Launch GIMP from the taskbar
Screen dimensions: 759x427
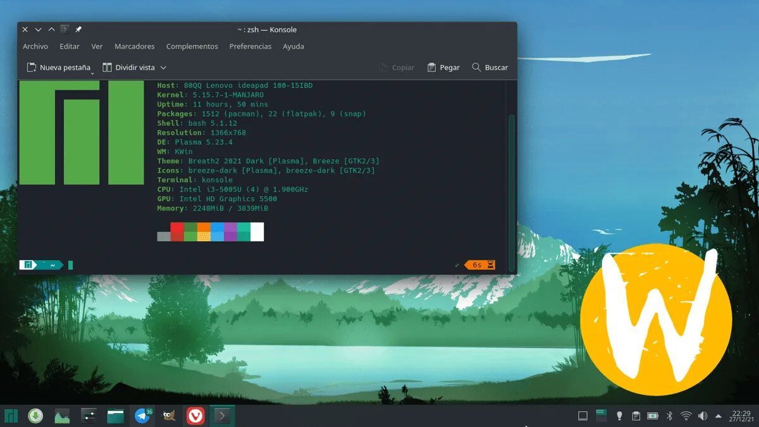tap(169, 416)
